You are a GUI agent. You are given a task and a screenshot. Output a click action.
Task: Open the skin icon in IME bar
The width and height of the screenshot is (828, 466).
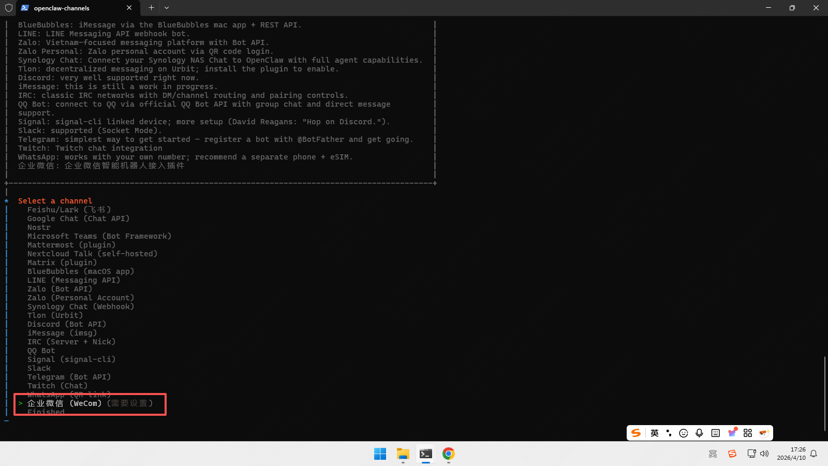click(x=732, y=432)
